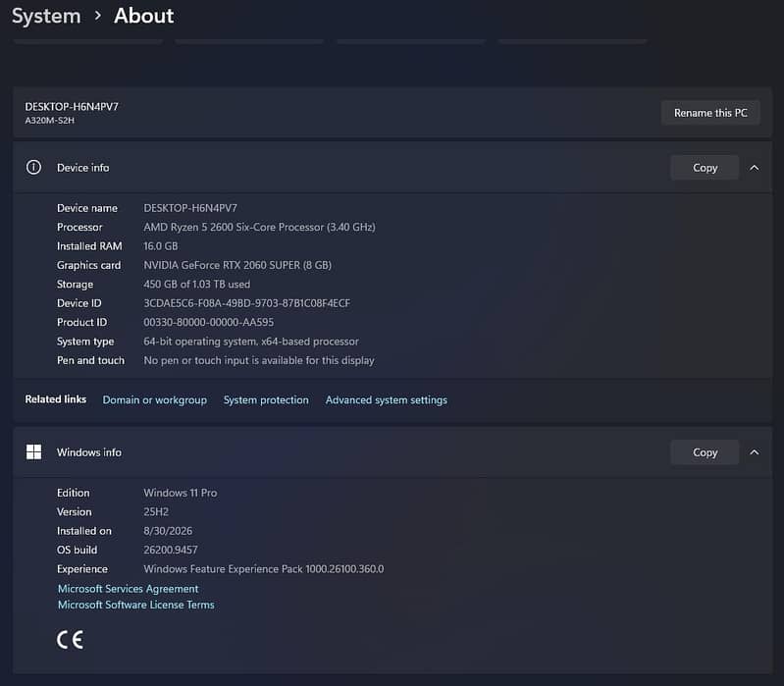
Task: Click Rename this PC button
Action: tap(710, 113)
